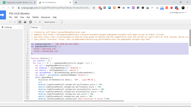Open the Run menu
The image size is (191, 107).
click(28, 17)
